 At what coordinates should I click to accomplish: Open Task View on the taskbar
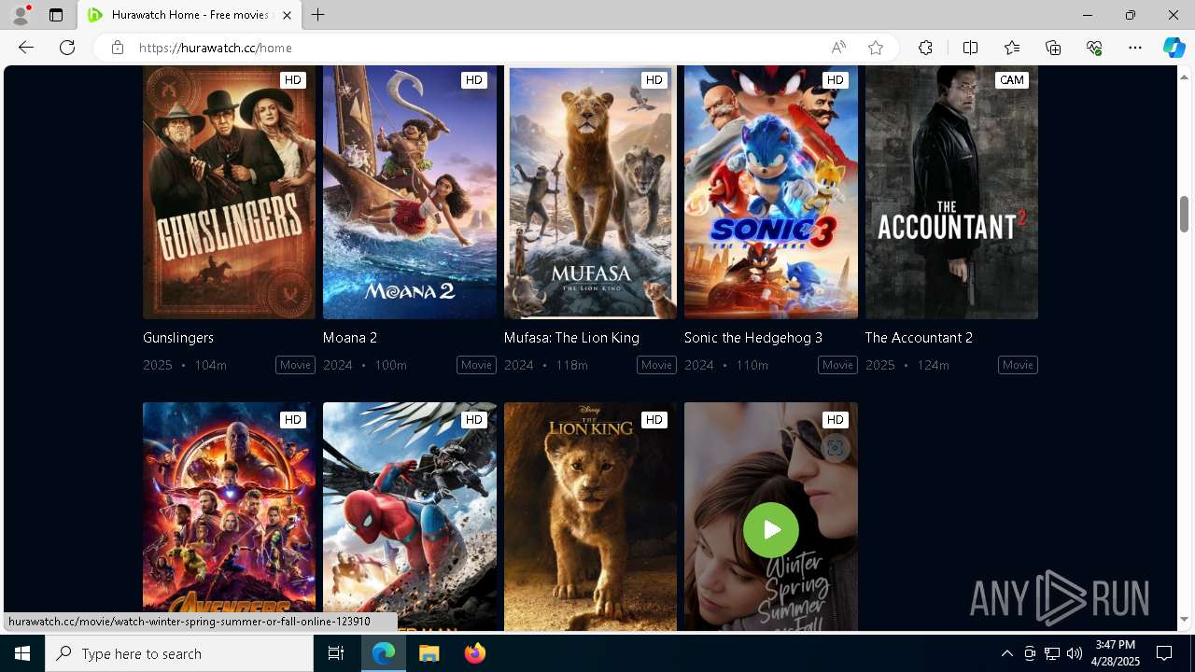pos(336,653)
